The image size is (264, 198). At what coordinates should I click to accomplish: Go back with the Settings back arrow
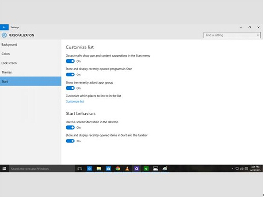point(4,27)
